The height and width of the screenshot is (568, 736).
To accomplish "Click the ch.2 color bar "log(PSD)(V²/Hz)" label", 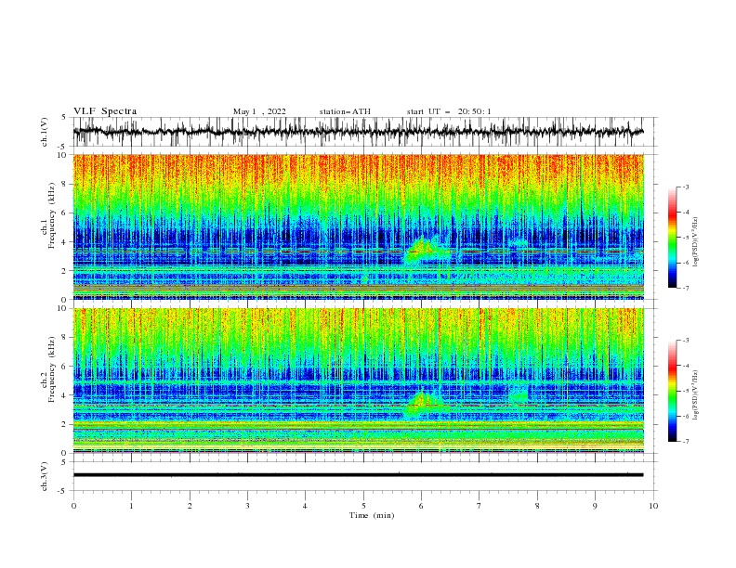I will tap(695, 395).
